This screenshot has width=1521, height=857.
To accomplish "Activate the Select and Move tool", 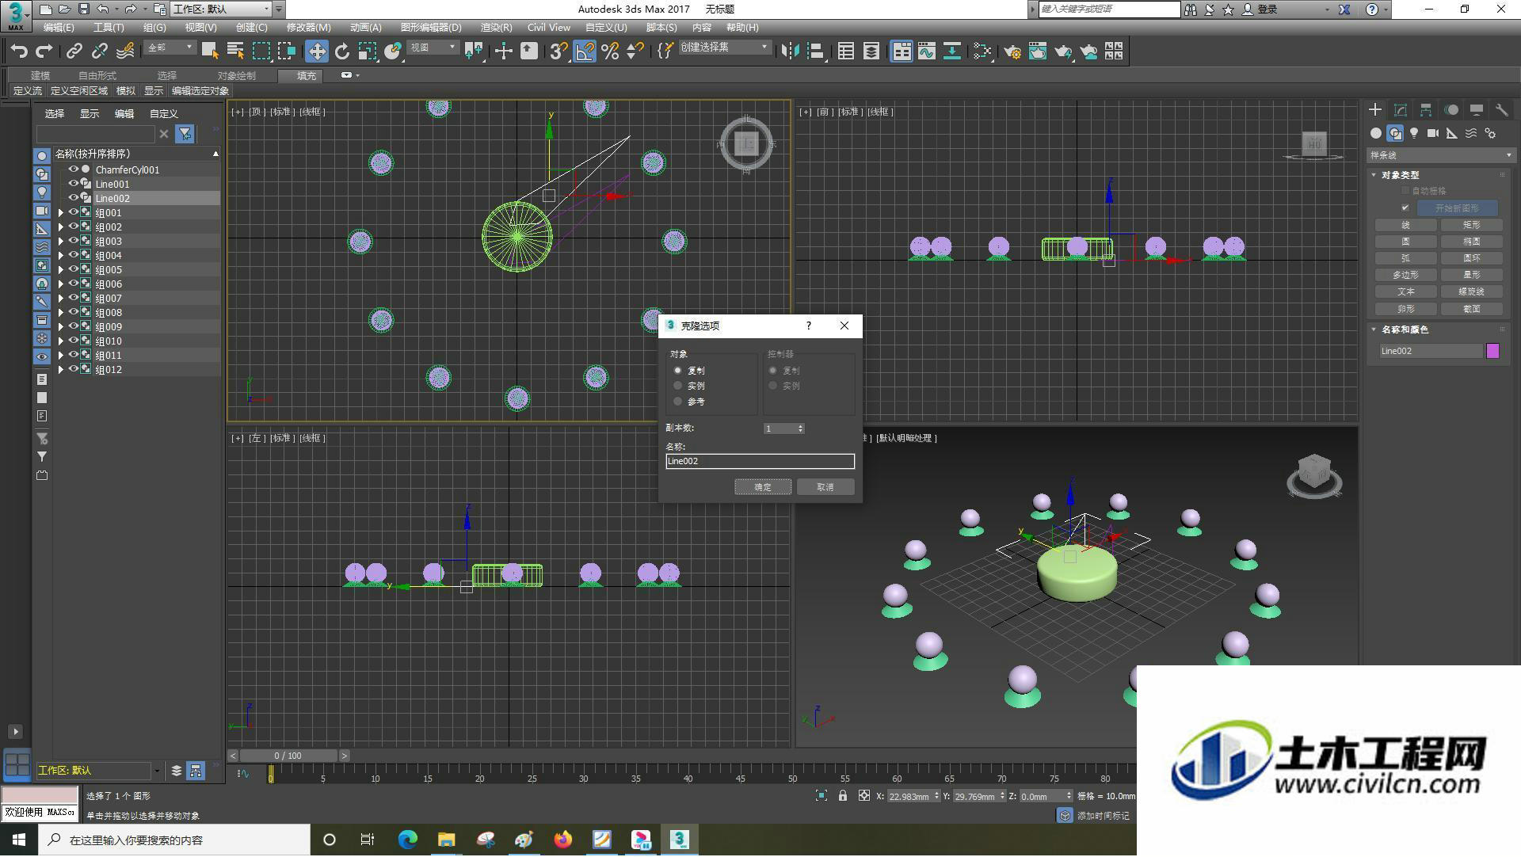I will [317, 51].
